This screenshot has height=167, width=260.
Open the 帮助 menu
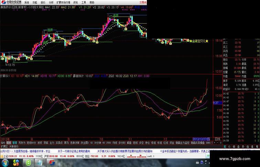point(92,2)
